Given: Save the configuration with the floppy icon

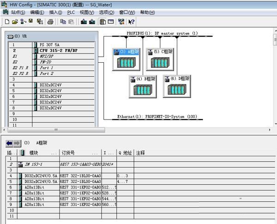Looking at the screenshot, I should pyautogui.click(x=31, y=21).
